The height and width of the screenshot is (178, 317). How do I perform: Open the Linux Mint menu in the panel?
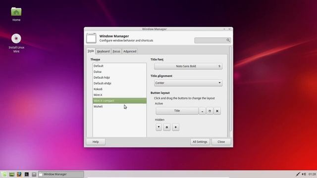click(x=4, y=174)
